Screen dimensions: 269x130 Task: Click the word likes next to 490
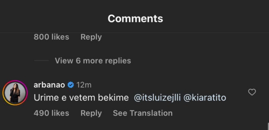pyautogui.click(x=60, y=113)
